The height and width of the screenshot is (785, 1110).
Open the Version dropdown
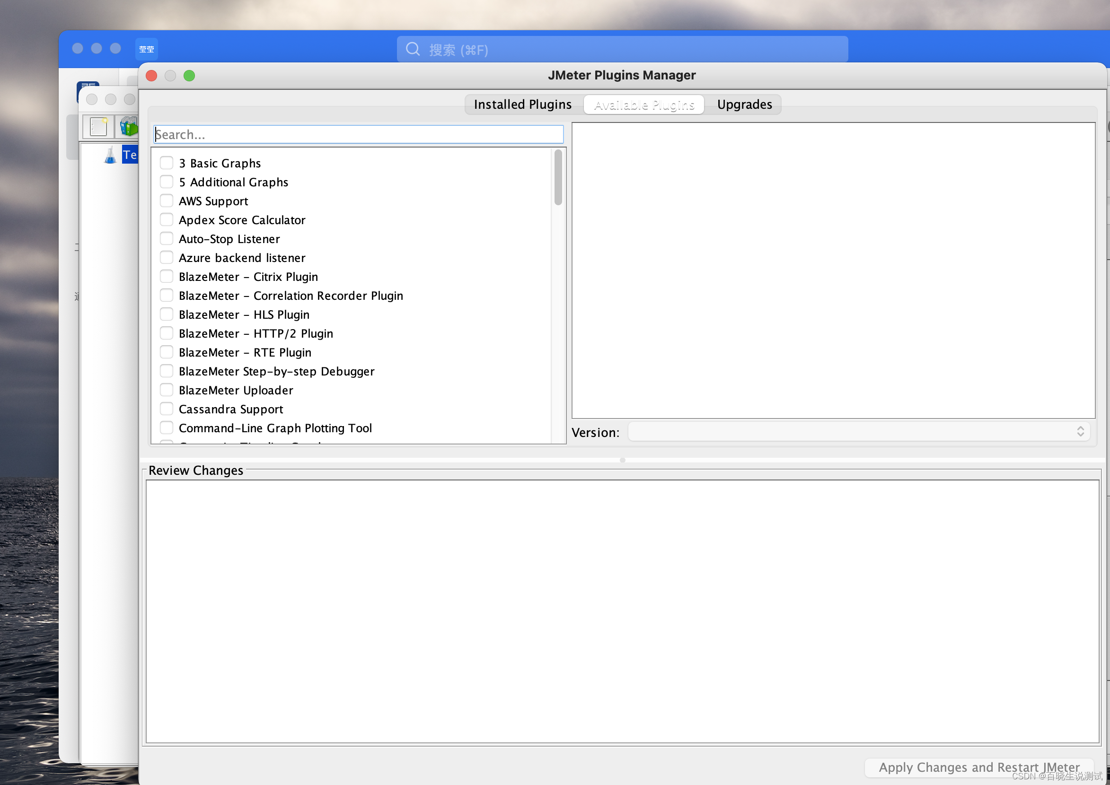pyautogui.click(x=858, y=432)
